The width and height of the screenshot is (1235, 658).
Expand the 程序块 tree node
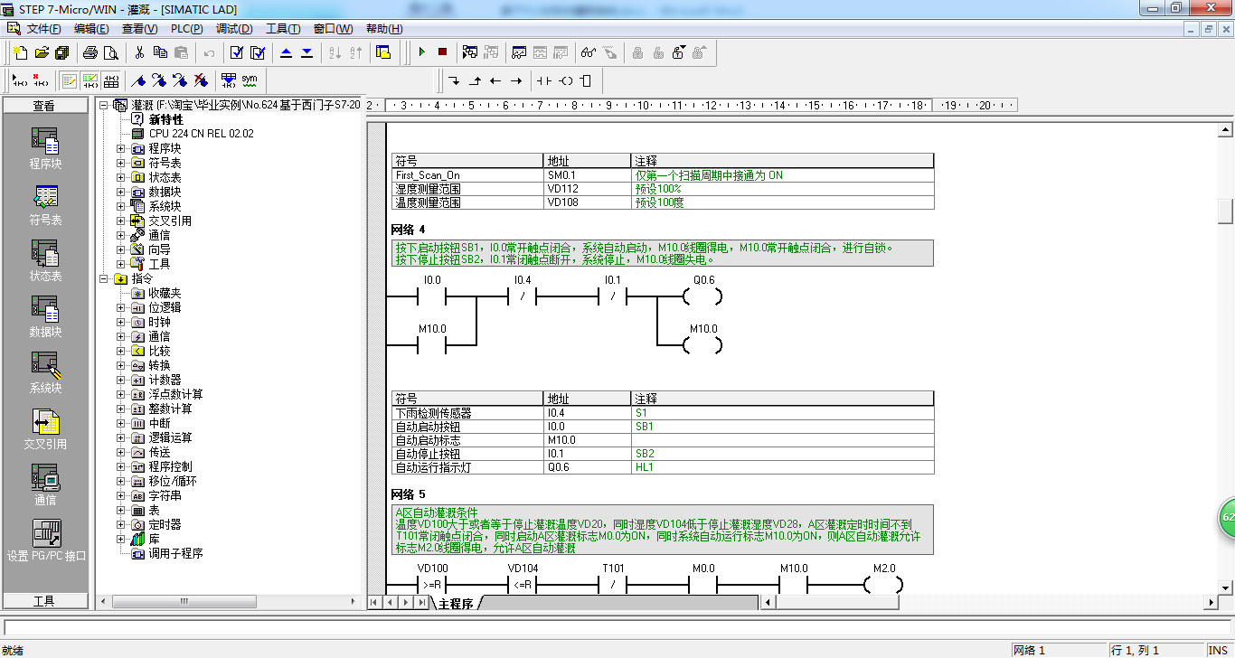(x=121, y=148)
